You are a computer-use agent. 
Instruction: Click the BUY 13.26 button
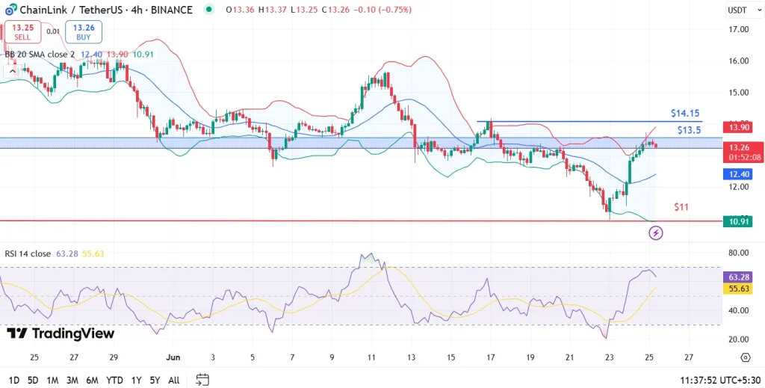pos(84,31)
